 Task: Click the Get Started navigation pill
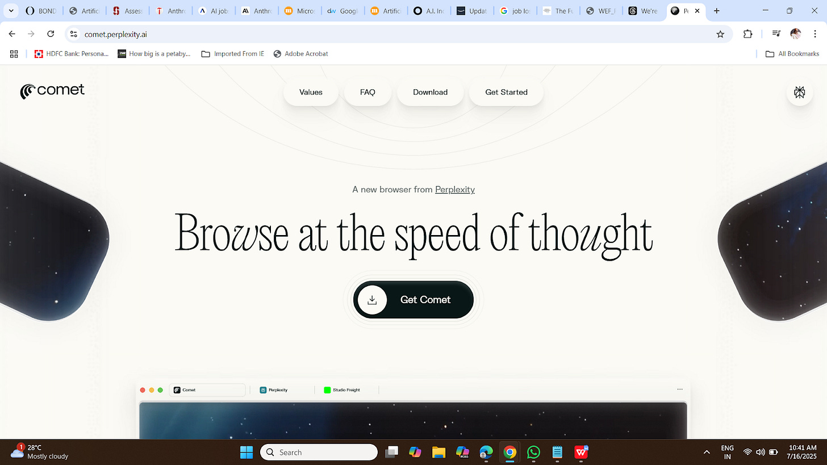(x=506, y=92)
